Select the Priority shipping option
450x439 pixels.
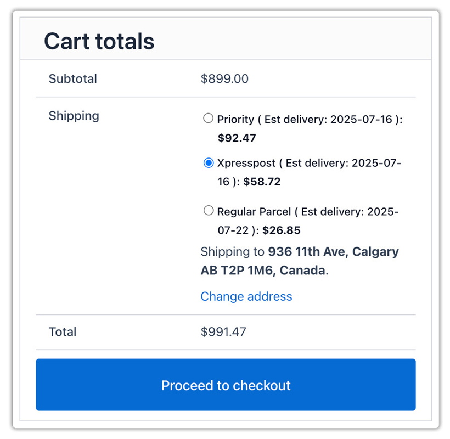[x=209, y=118]
